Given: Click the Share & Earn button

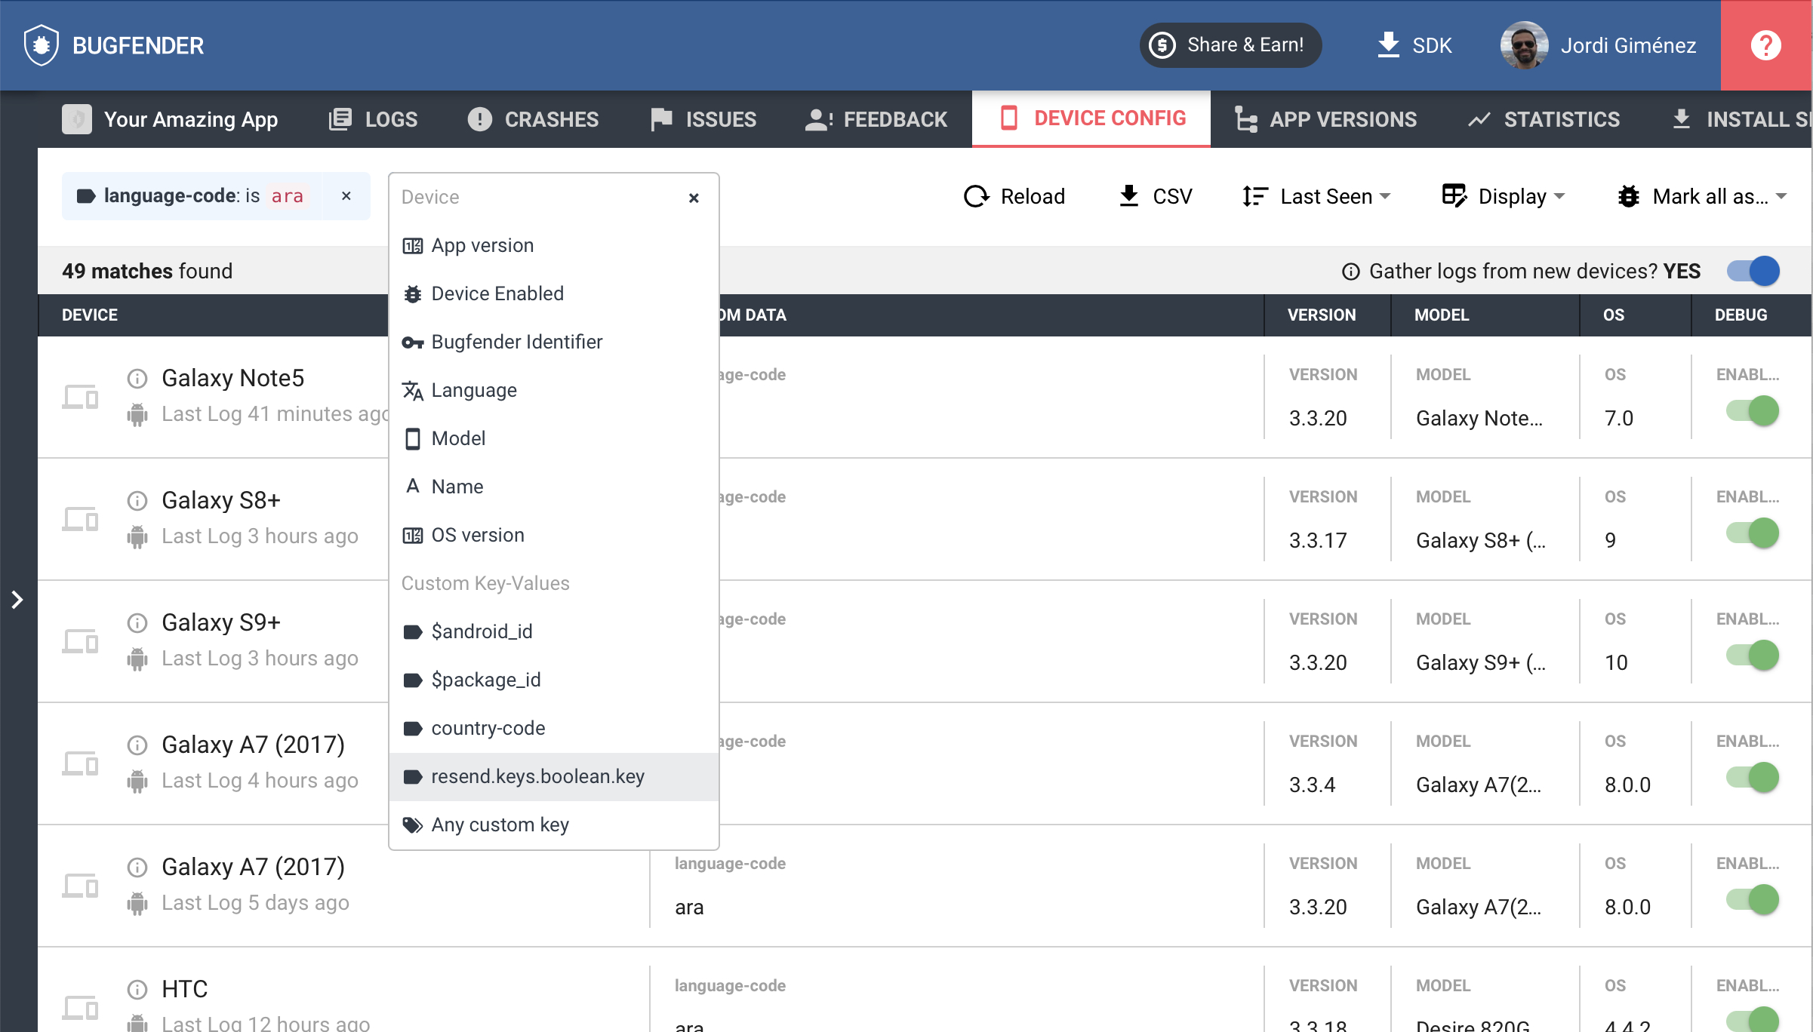Looking at the screenshot, I should click(x=1230, y=45).
